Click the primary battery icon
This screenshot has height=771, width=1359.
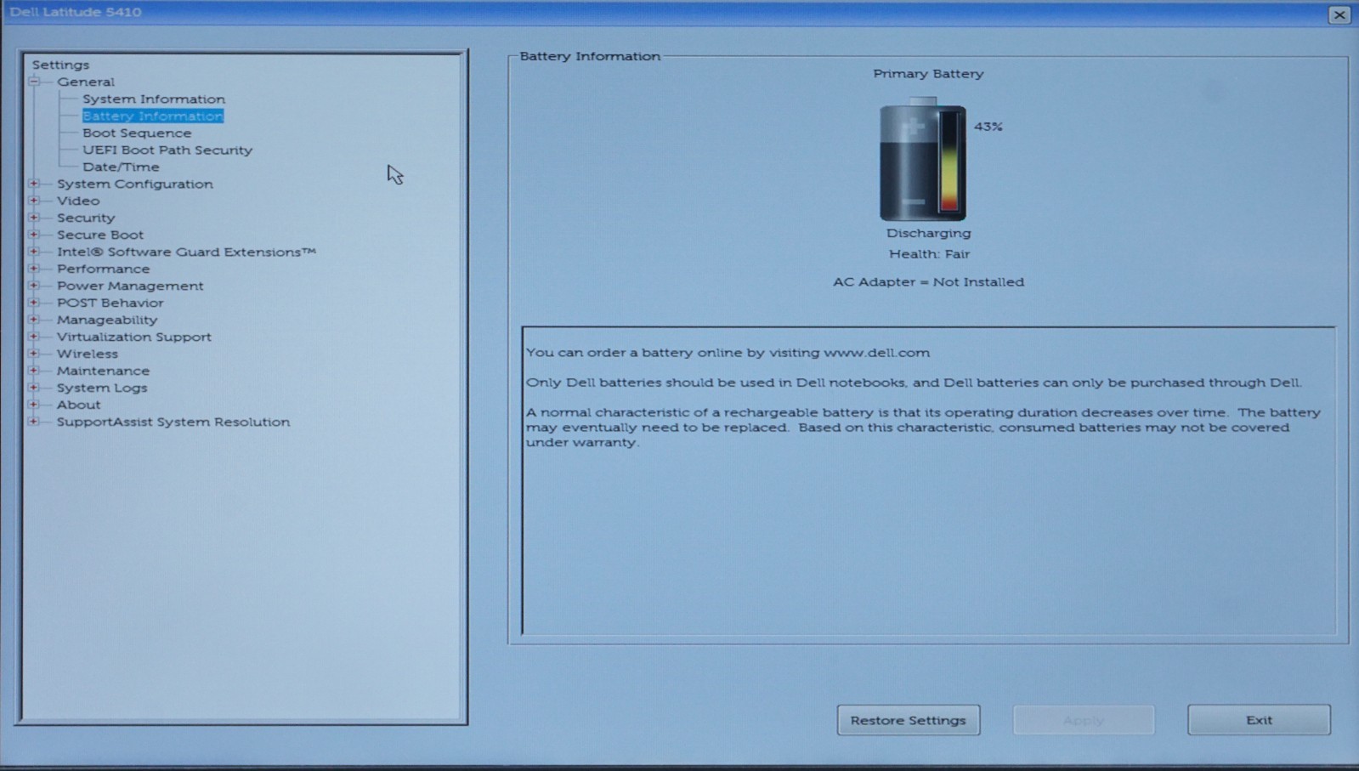922,159
